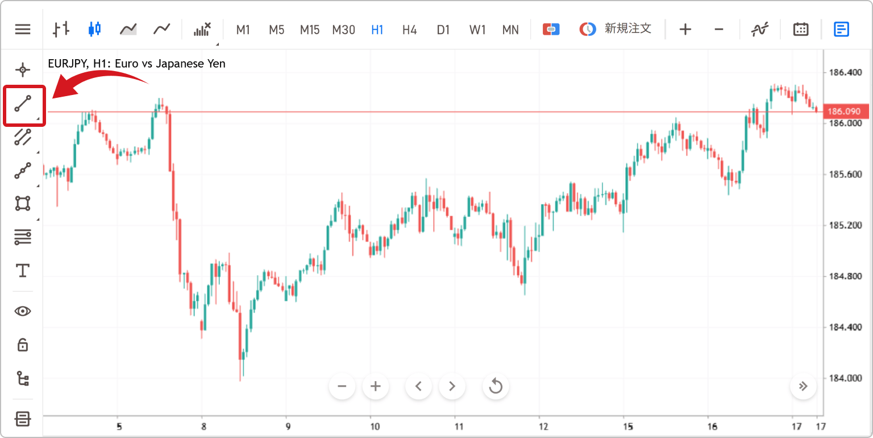Click the 186.090 price label
This screenshot has height=438, width=873.
point(844,111)
